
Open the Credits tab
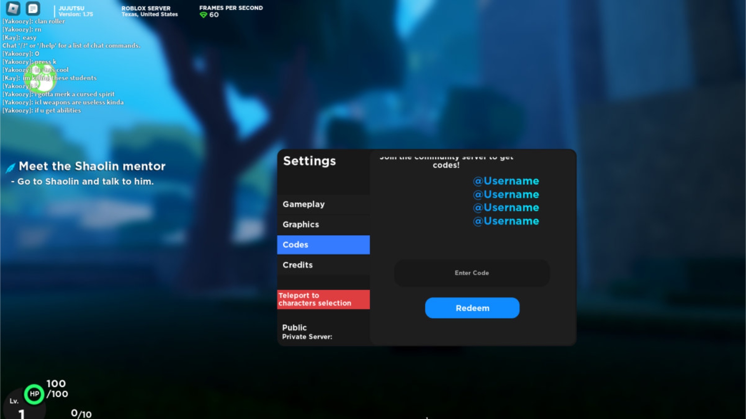tap(323, 265)
